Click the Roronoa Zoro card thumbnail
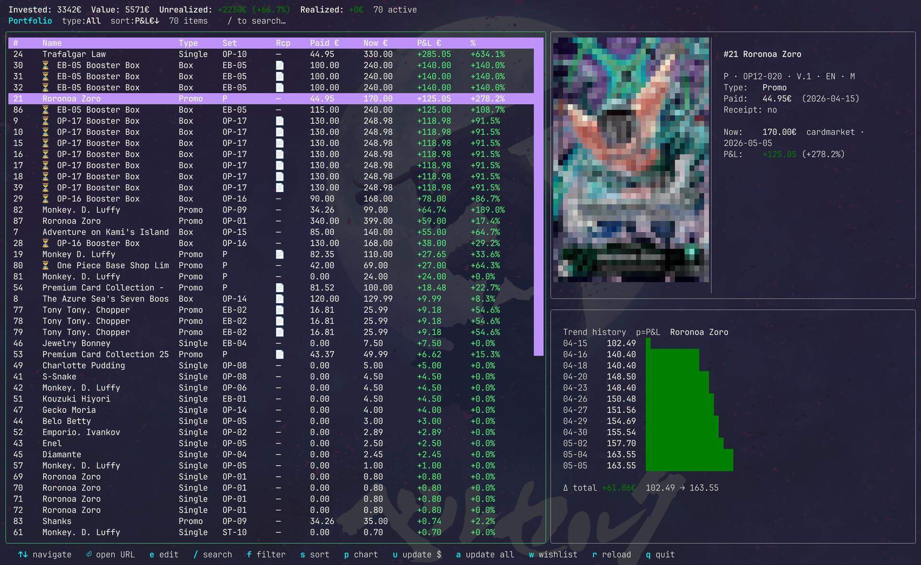 [631, 160]
